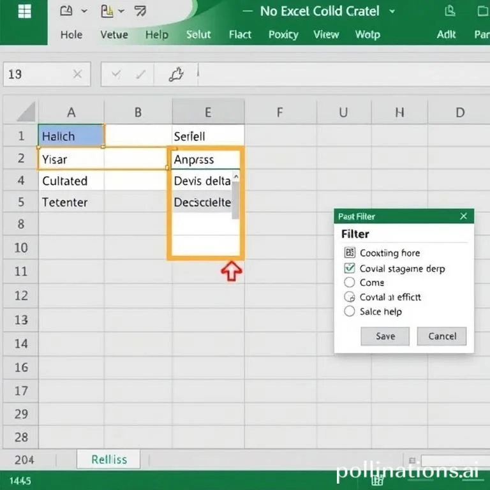Viewport: 490px width, 490px height.
Task: Click the X cancel icon in name box
Action: click(x=77, y=75)
